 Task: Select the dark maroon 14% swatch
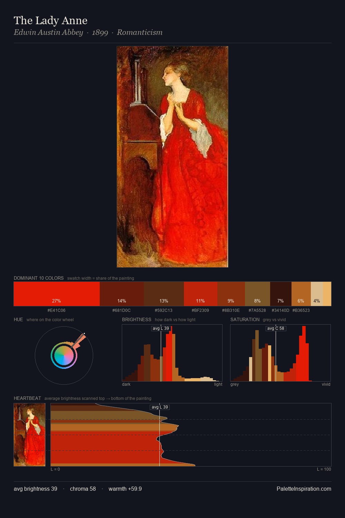122,294
